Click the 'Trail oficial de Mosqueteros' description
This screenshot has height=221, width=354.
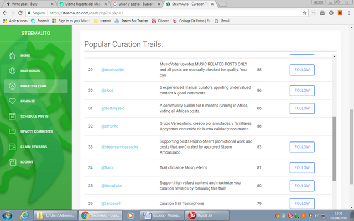click(183, 167)
